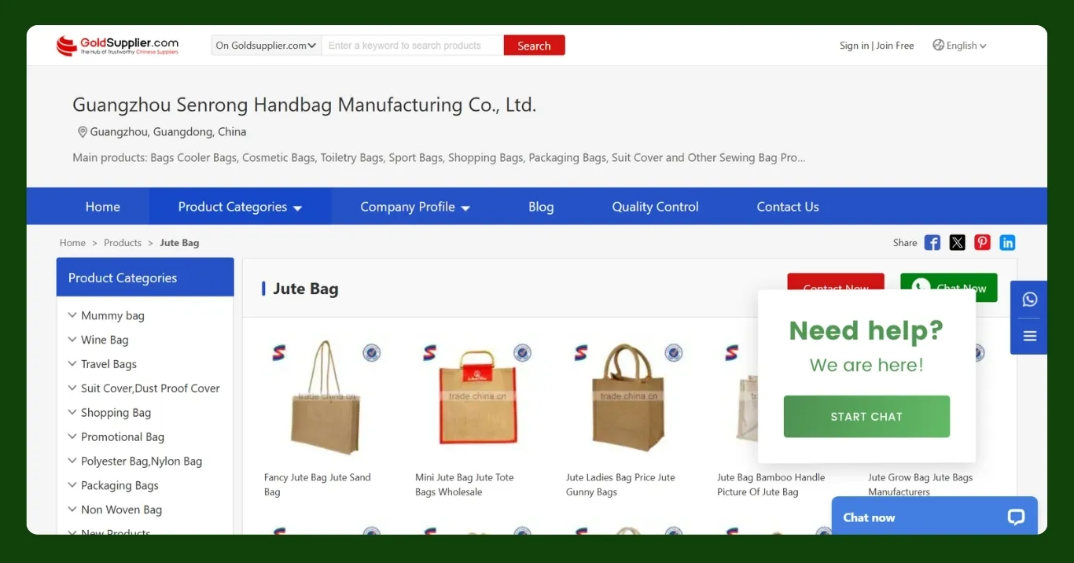Screen dimensions: 1074x563
Task: Click the green START CHAT button
Action: coord(866,417)
